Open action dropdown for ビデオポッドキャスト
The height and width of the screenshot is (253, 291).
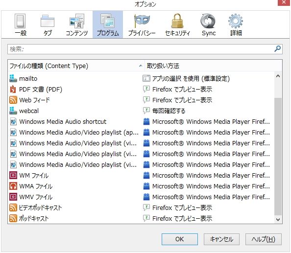208,207
